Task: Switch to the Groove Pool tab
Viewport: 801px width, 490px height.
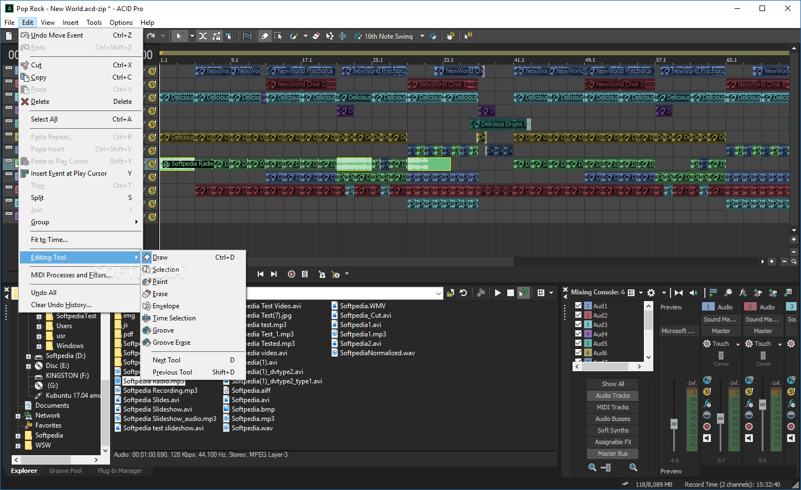Action: click(65, 471)
